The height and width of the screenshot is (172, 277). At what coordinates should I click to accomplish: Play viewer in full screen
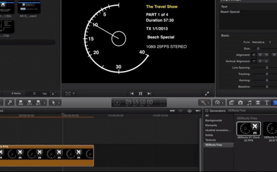[x=207, y=93]
